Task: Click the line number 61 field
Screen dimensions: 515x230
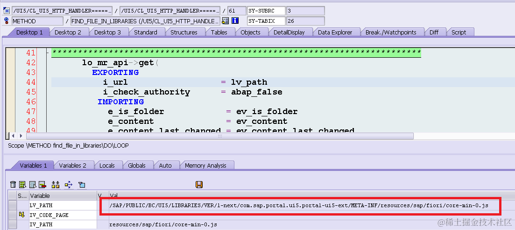Action: [x=236, y=11]
